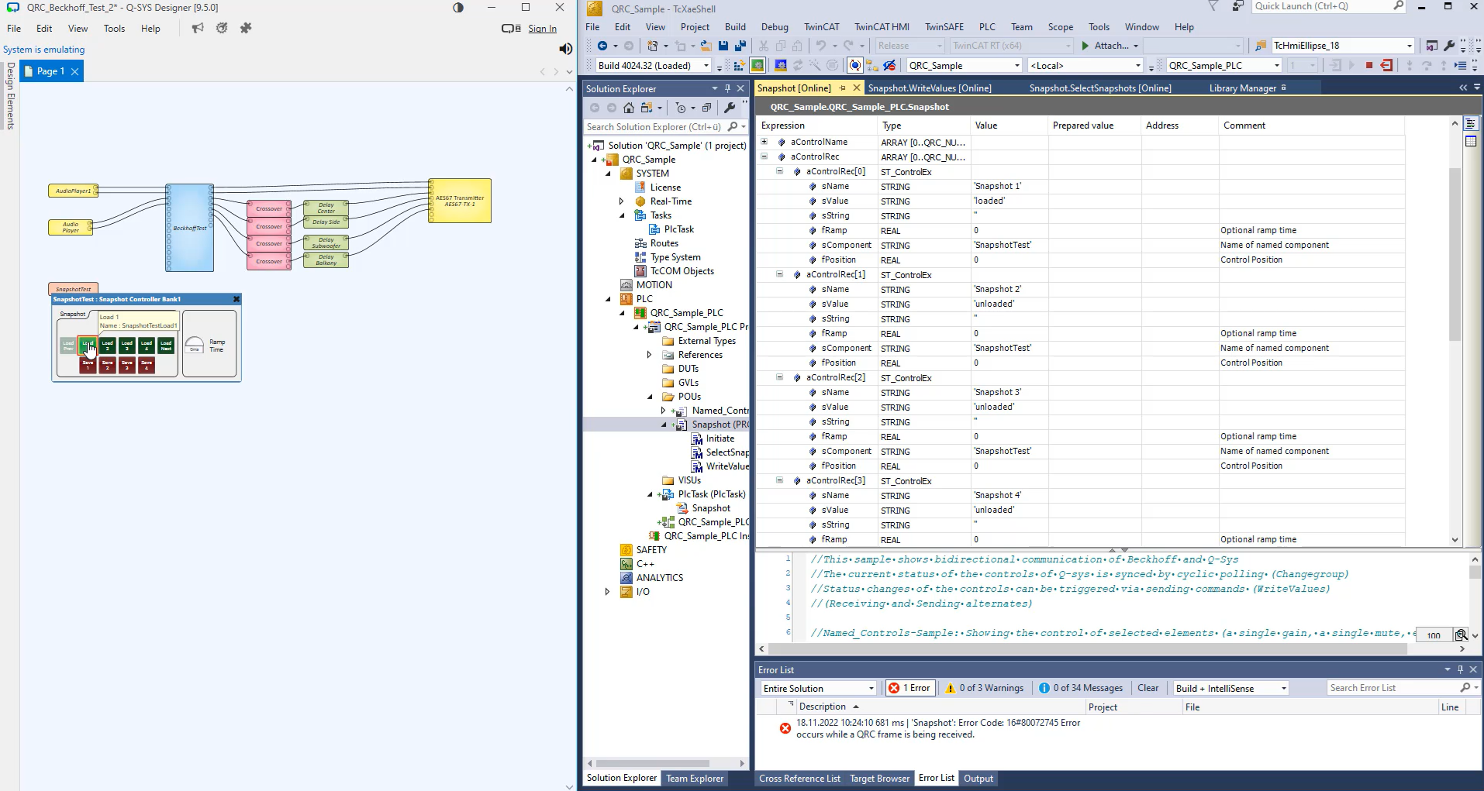Open the TwinCAT menu
The height and width of the screenshot is (791, 1484).
point(821,27)
